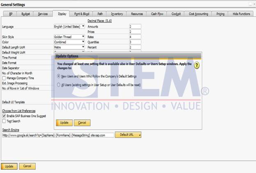This screenshot has width=256, height=173.
Task: Click the Amounts decimal places field
Action: click(x=135, y=26)
